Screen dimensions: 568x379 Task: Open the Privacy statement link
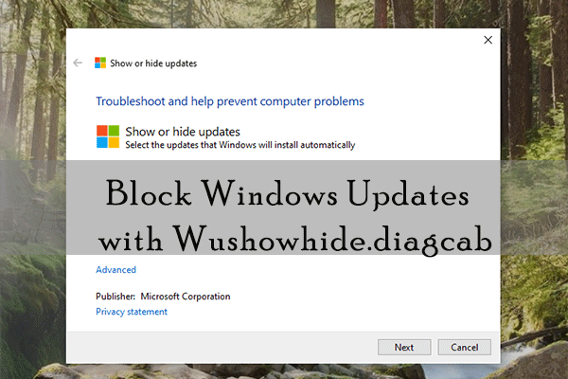click(x=132, y=312)
